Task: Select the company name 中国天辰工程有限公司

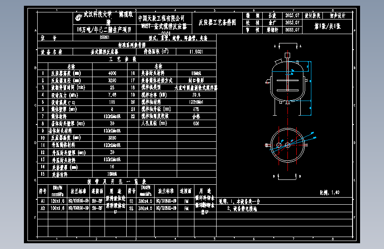Action: 161,18
